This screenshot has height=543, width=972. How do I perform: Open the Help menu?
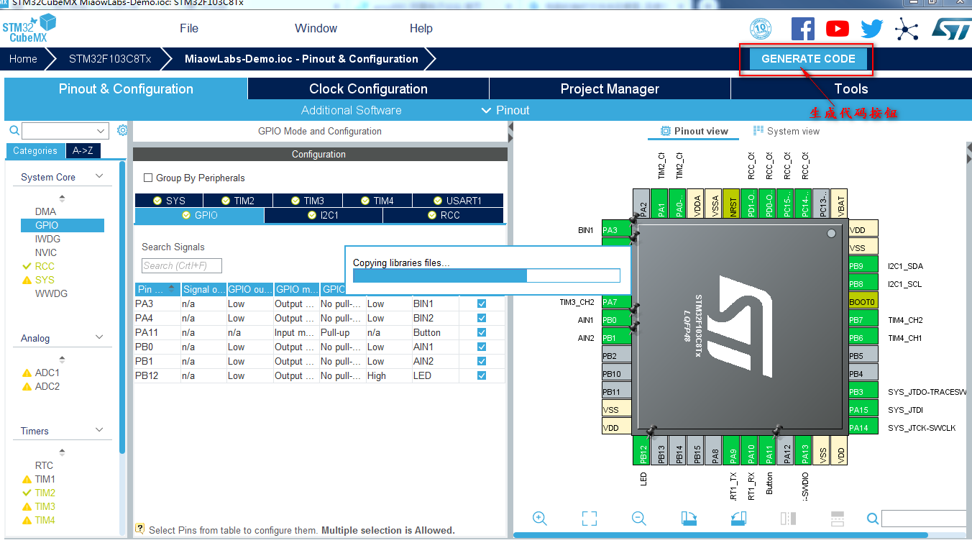pos(421,28)
